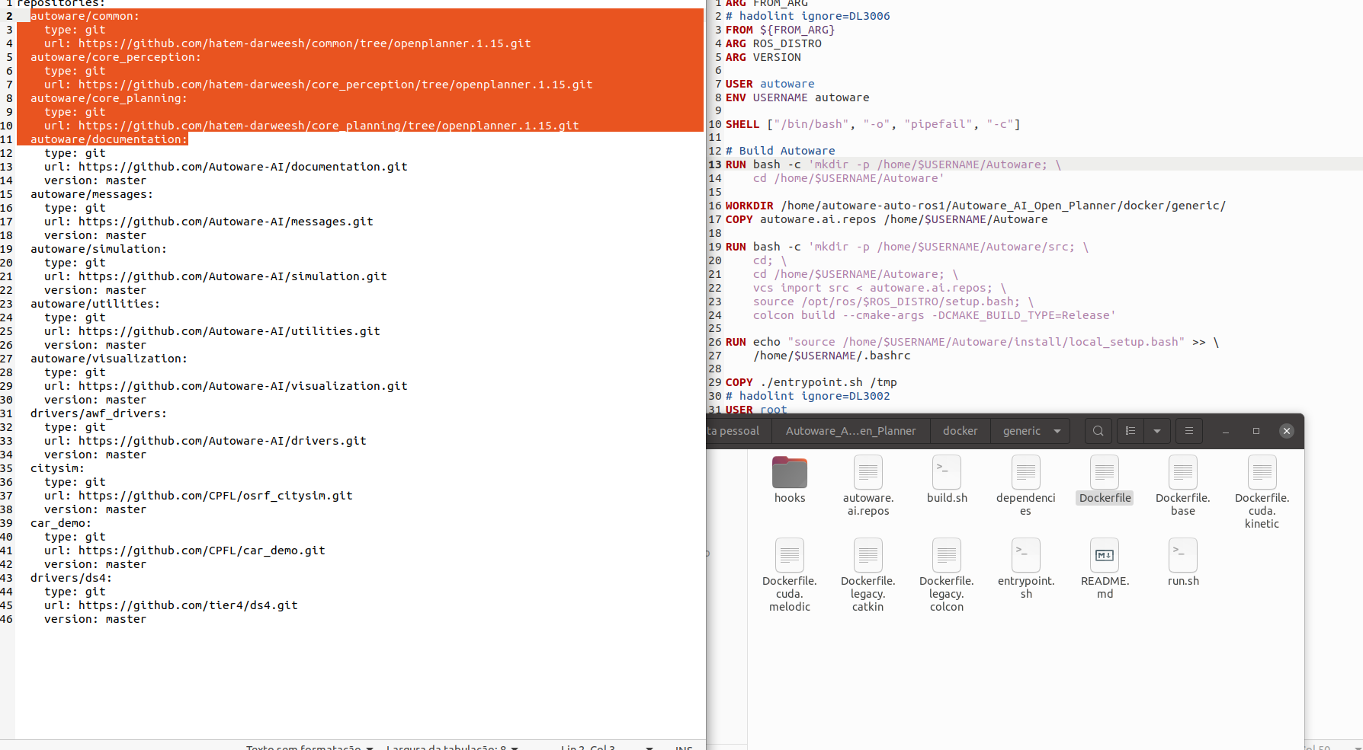Open the build.sh script icon

tap(946, 472)
